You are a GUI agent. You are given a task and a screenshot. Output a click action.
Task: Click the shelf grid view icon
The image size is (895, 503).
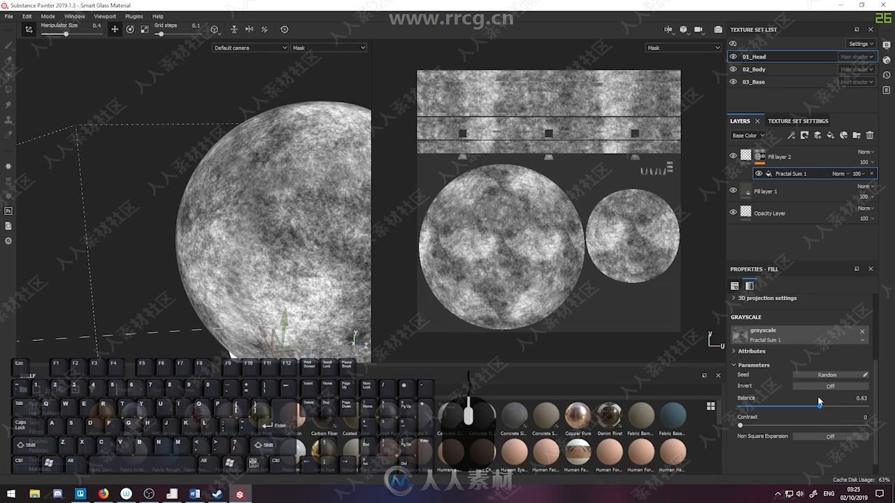click(711, 406)
